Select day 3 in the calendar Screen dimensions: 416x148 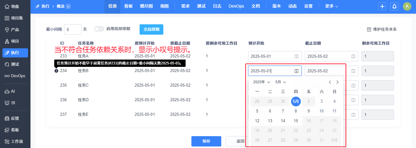click(322, 102)
